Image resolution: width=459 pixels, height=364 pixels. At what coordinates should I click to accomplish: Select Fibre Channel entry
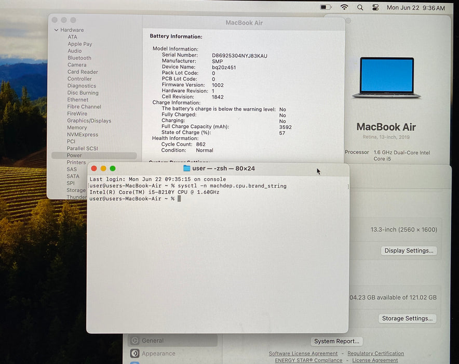click(x=84, y=107)
